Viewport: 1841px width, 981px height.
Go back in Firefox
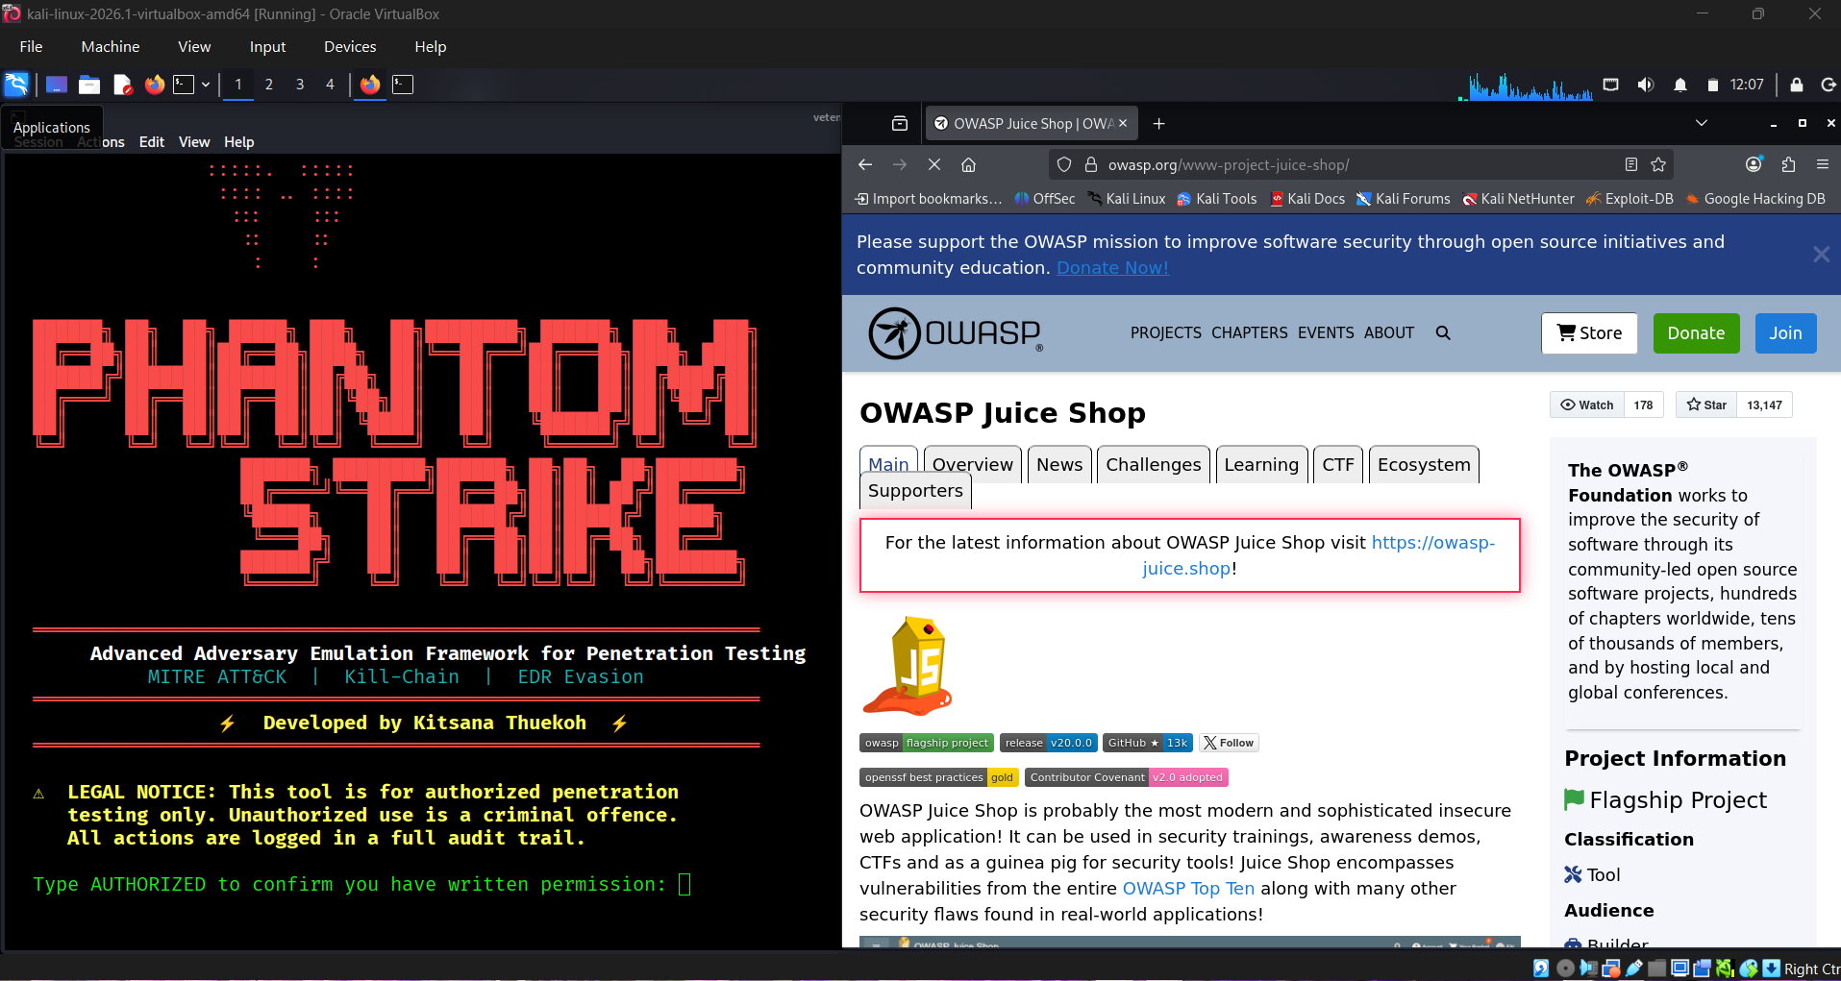coord(865,164)
